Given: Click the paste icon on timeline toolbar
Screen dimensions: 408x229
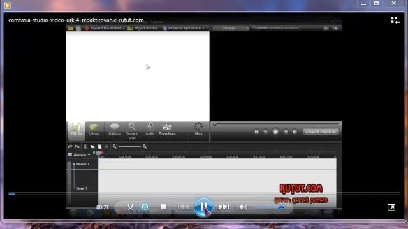Looking at the screenshot, I should (99, 147).
